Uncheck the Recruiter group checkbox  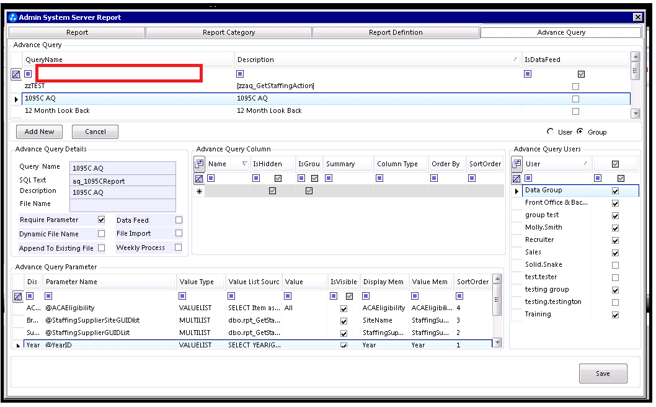(x=616, y=240)
